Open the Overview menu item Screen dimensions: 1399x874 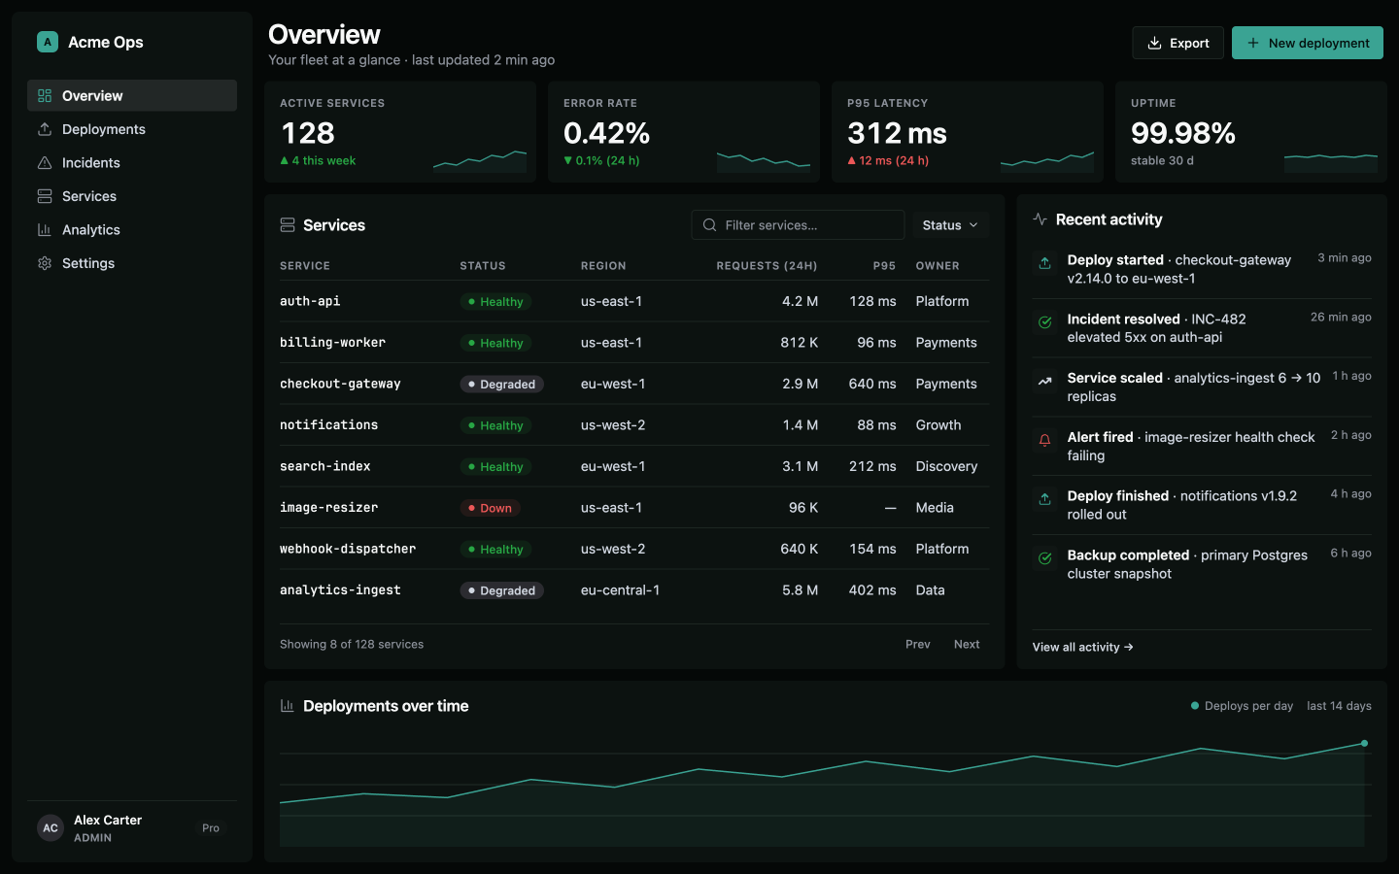[x=132, y=95]
